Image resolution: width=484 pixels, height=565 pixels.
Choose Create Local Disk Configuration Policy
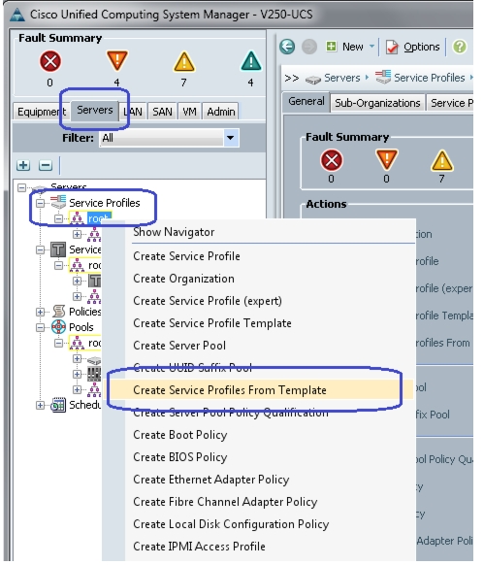click(x=231, y=524)
